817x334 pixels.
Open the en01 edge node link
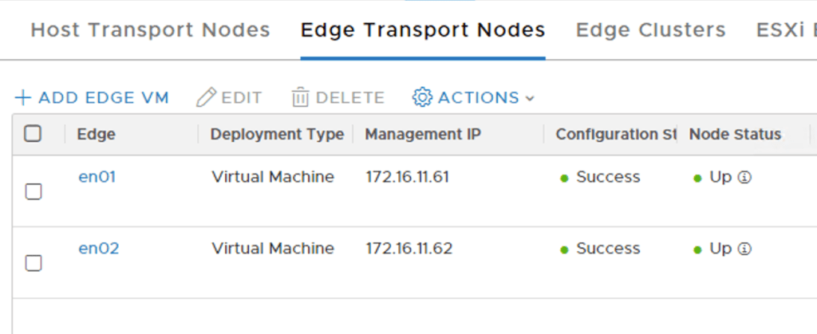[x=97, y=177]
